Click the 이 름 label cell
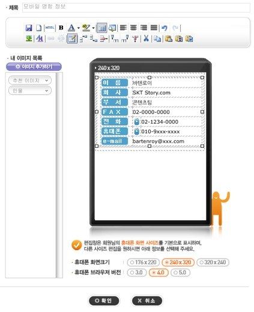Viewport: 254px width, 312px height. coord(115,83)
